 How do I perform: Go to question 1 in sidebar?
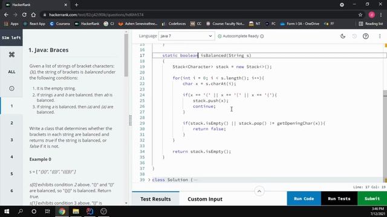pos(11,106)
